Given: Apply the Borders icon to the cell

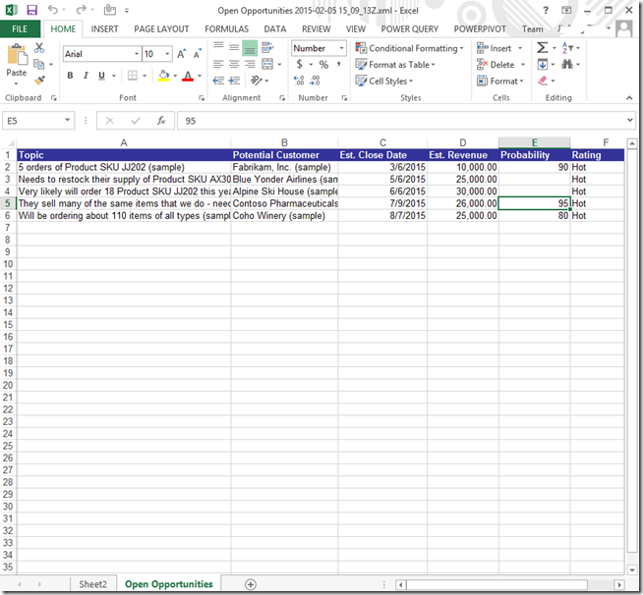Looking at the screenshot, I should (133, 76).
